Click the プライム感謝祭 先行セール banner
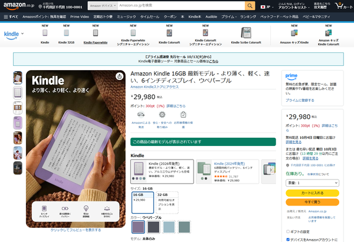The height and width of the screenshot is (242, 354). coord(178,59)
